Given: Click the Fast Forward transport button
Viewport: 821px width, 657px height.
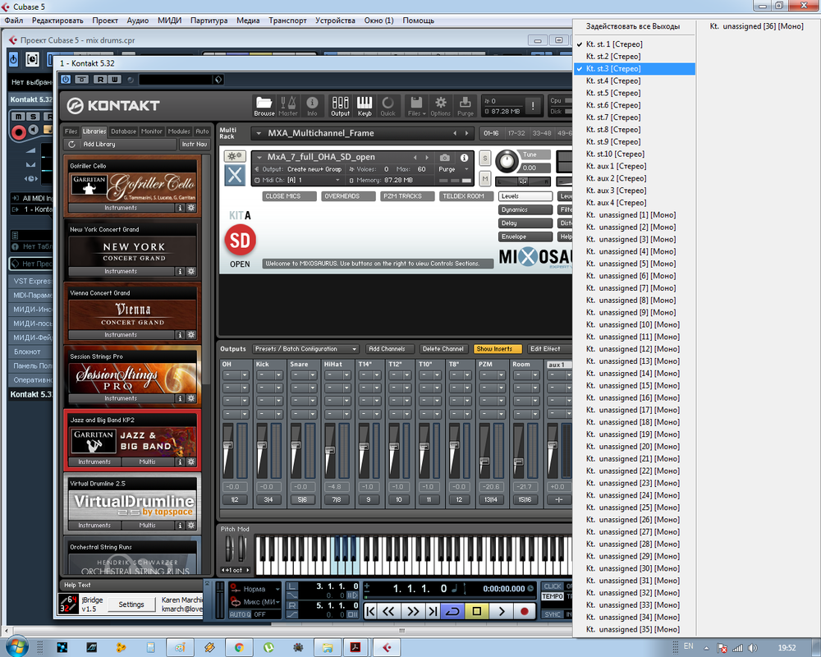Looking at the screenshot, I should (413, 611).
